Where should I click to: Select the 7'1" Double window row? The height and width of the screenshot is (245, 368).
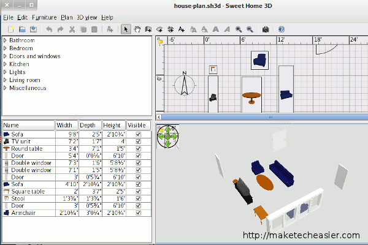click(x=77, y=170)
